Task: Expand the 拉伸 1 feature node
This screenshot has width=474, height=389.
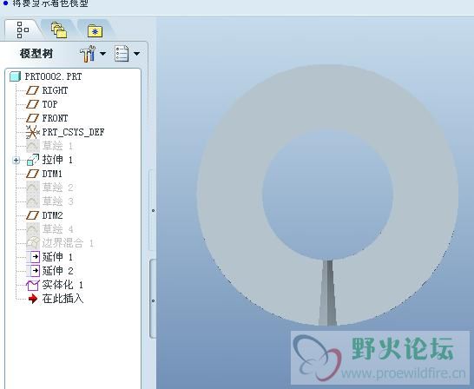Action: [x=16, y=160]
